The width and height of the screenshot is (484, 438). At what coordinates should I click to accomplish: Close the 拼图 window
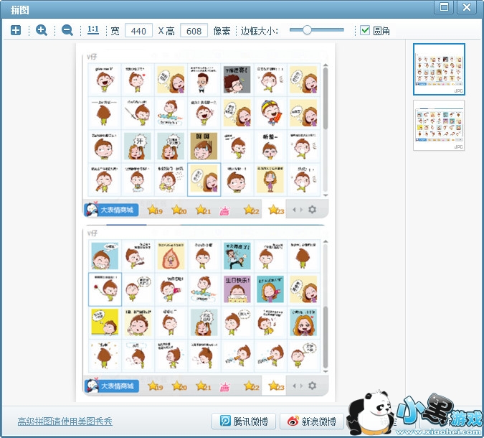[466, 6]
